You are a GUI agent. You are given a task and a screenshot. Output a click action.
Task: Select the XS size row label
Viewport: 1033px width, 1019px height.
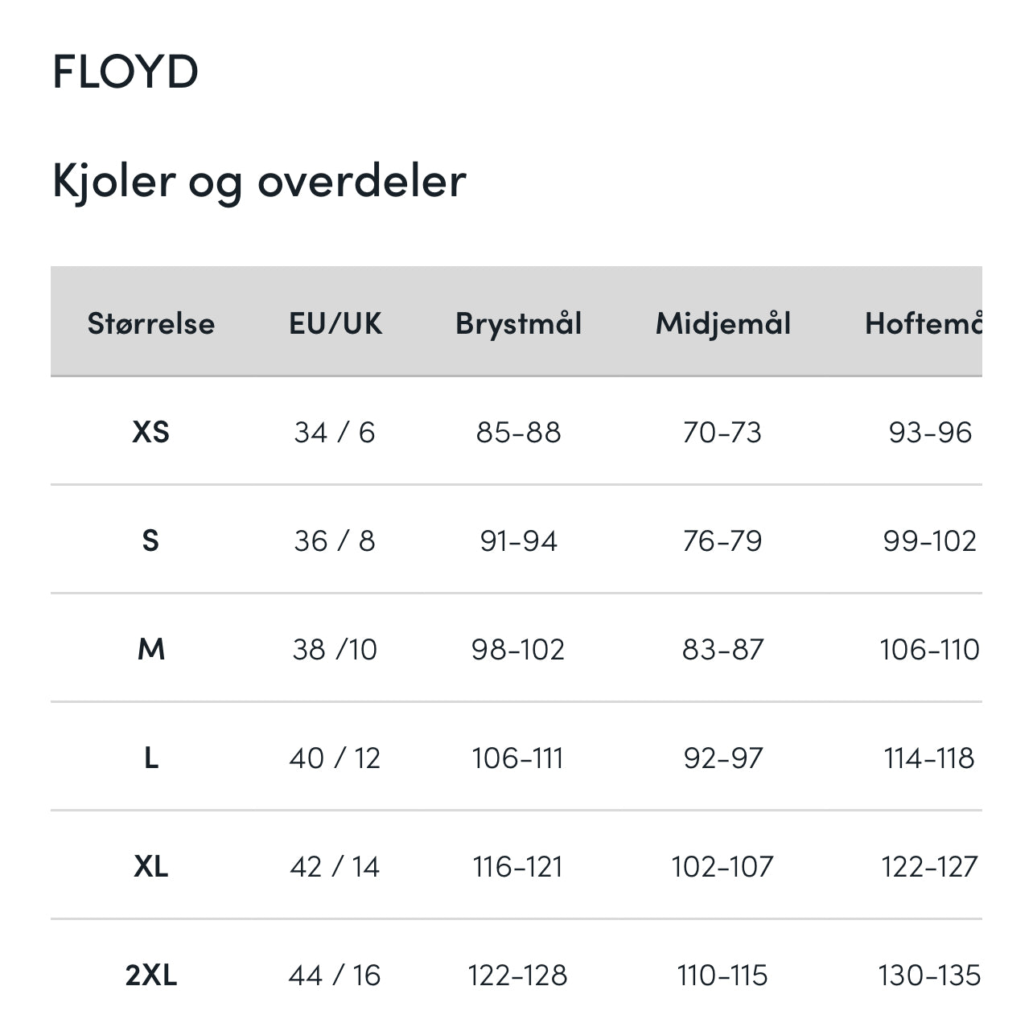coord(151,433)
